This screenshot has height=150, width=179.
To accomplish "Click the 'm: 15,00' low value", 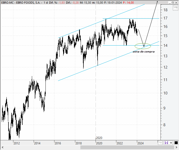I will click(98, 3).
